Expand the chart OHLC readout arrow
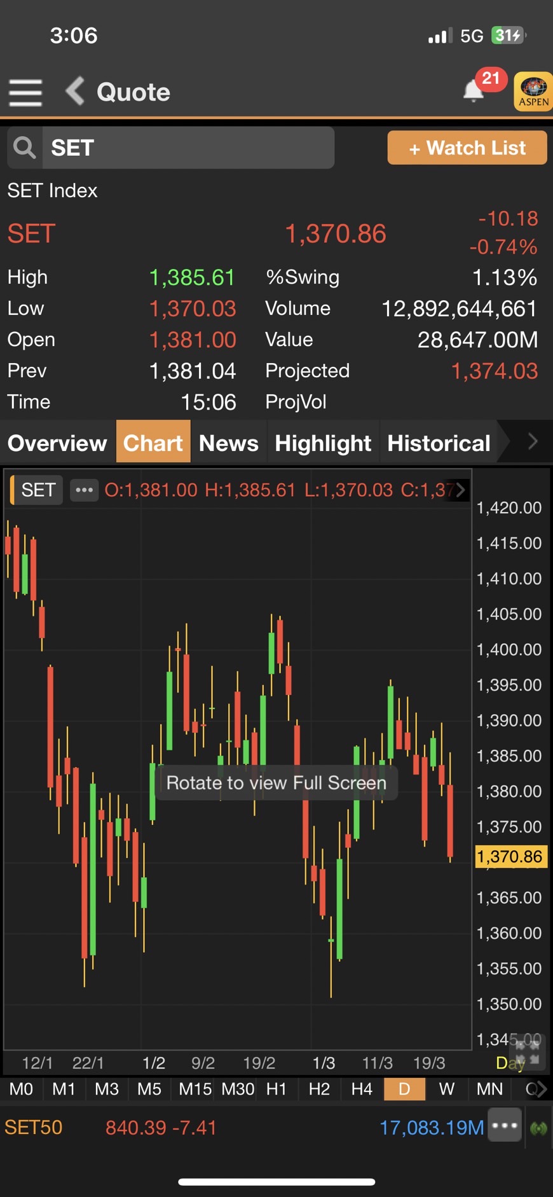Screen dimensions: 553x1197 [x=460, y=490]
